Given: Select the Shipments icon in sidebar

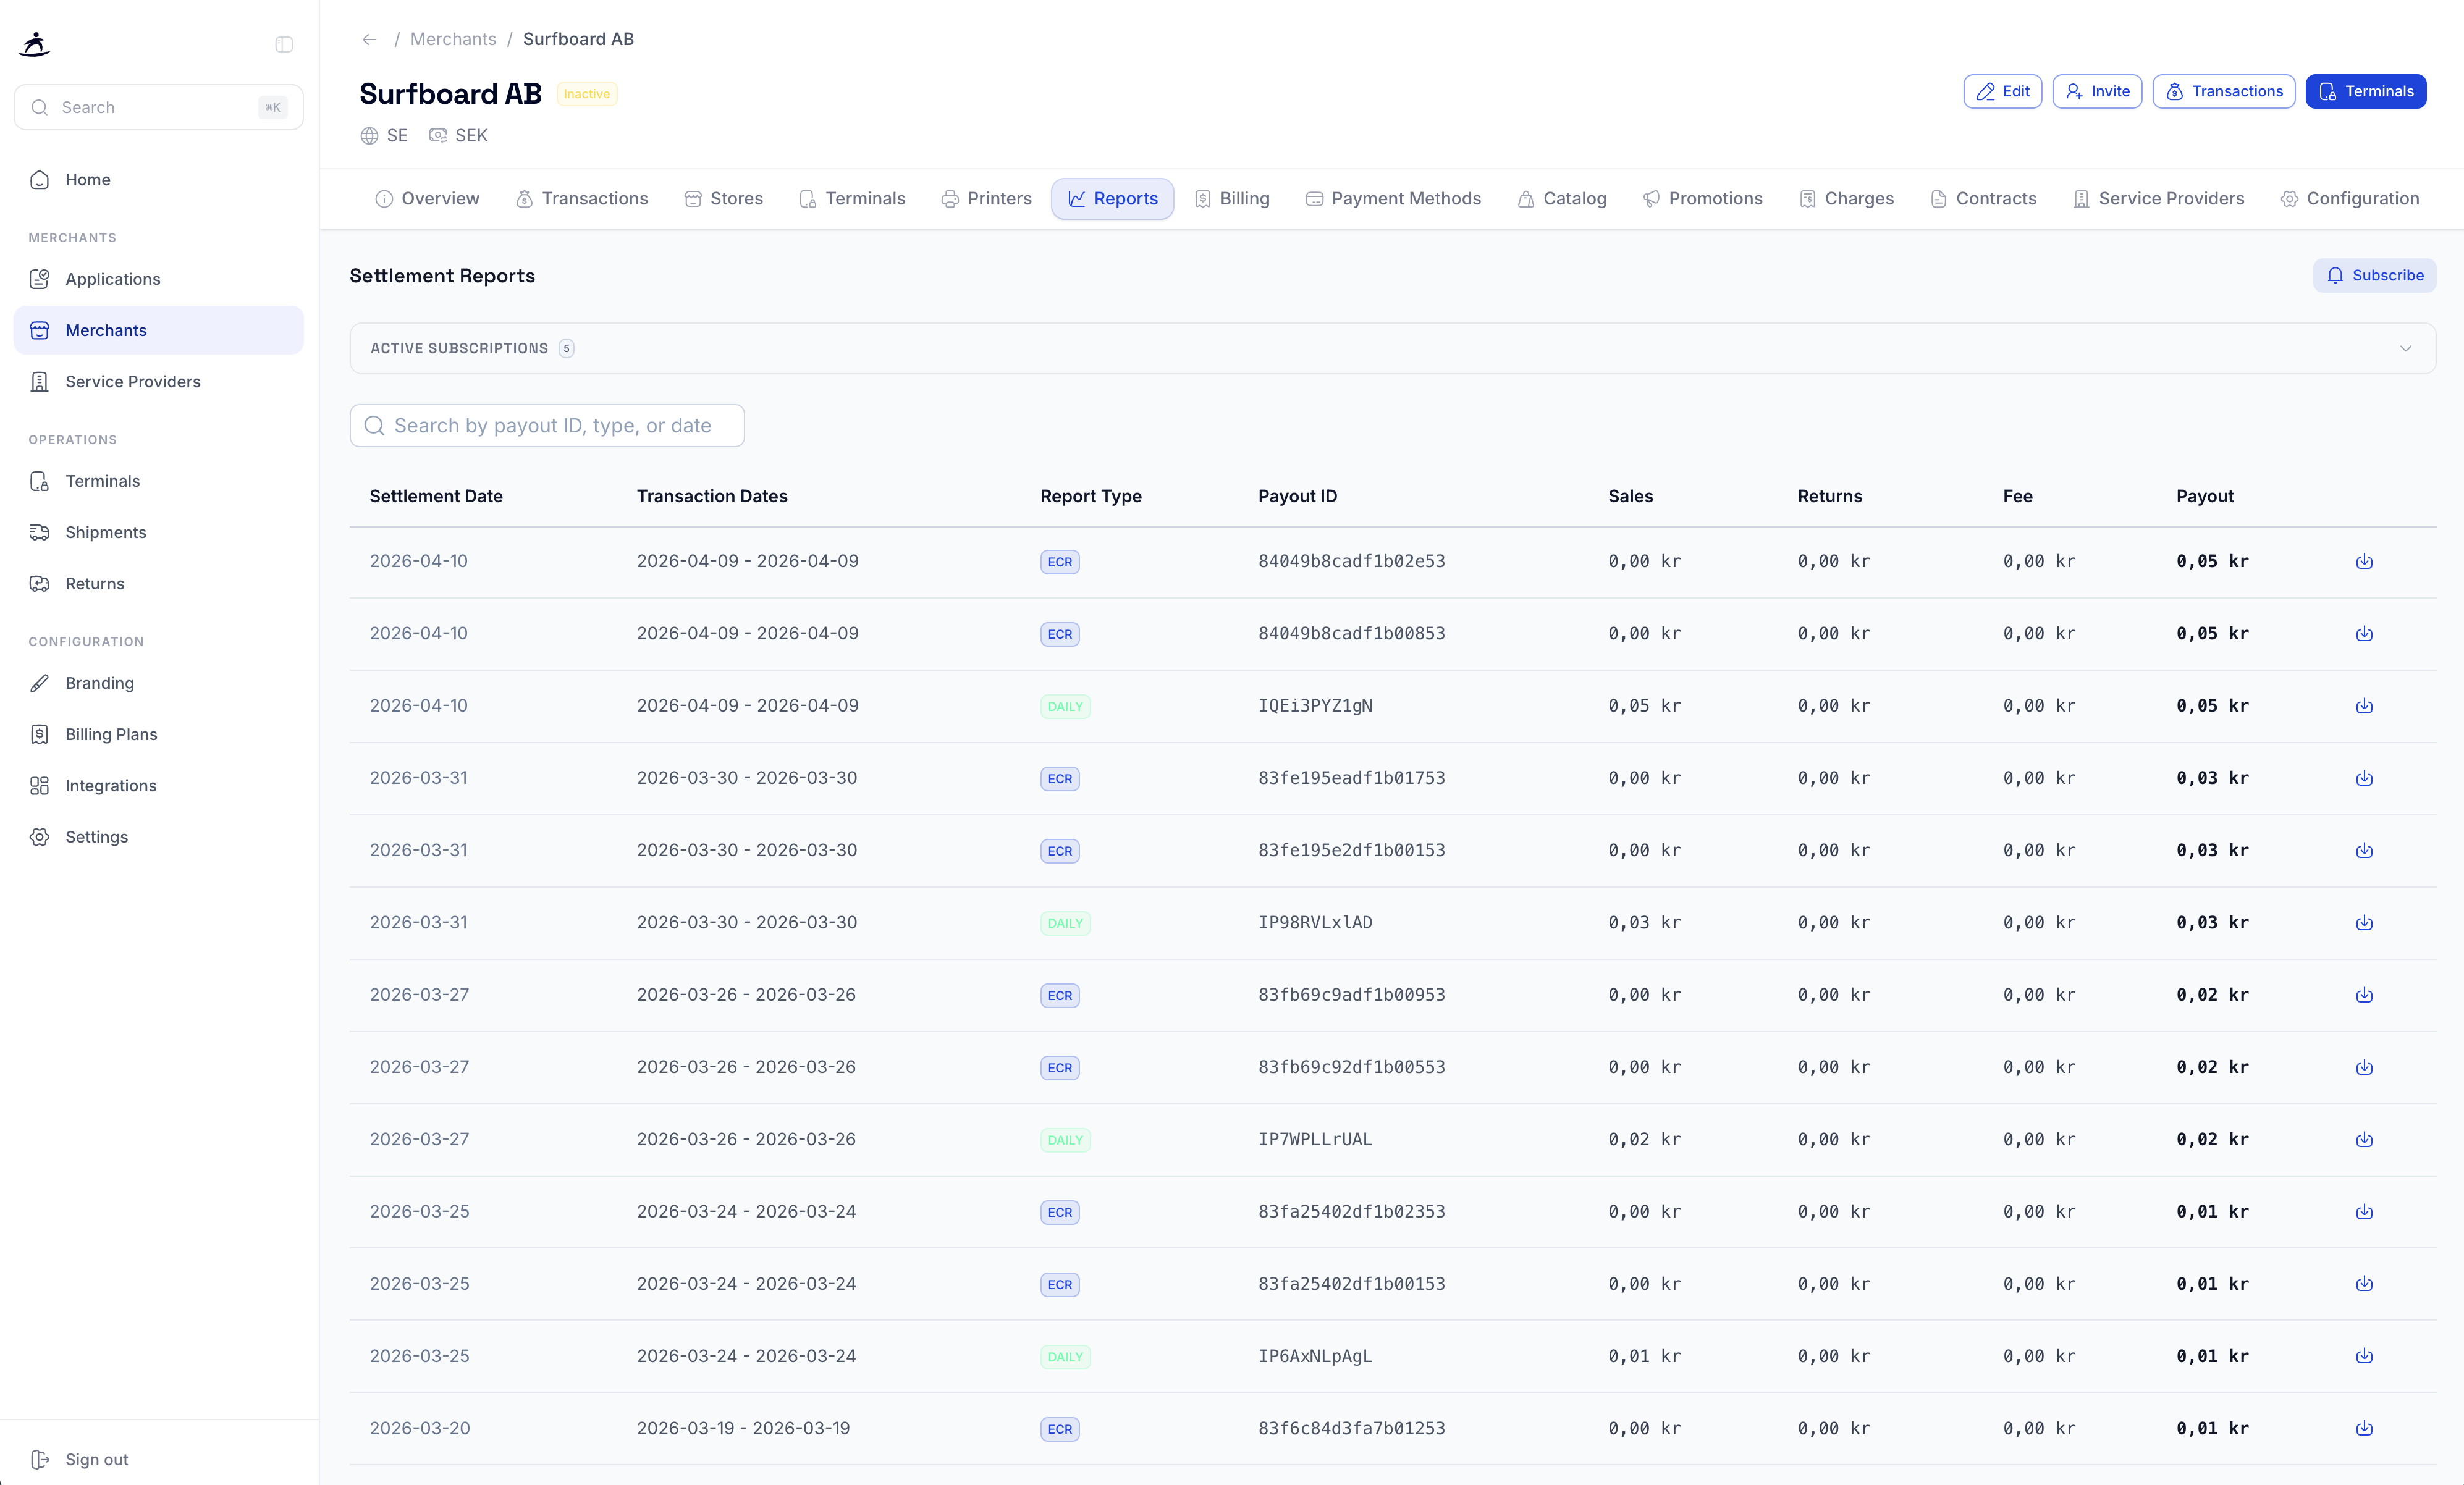Looking at the screenshot, I should pos(39,532).
